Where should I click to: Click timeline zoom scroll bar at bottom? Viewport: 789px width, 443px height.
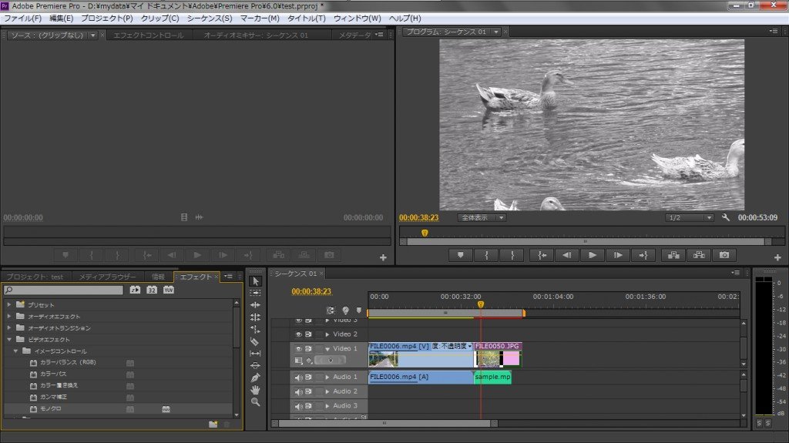384,424
